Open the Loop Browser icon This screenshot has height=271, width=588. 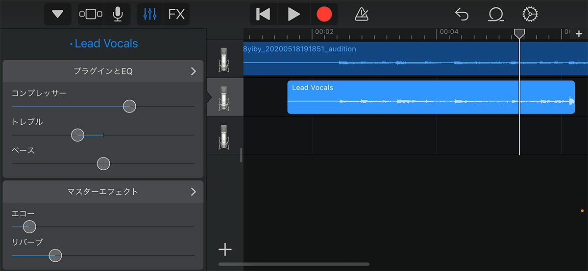[496, 15]
